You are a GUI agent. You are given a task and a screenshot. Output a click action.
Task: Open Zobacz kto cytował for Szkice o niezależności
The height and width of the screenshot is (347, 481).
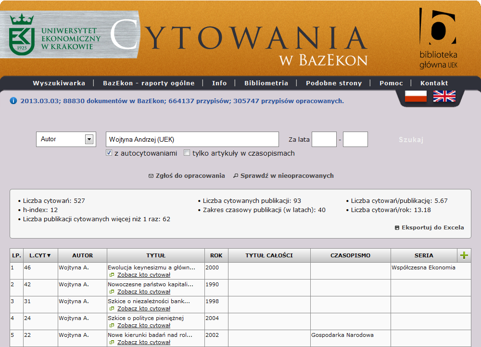pyautogui.click(x=144, y=308)
